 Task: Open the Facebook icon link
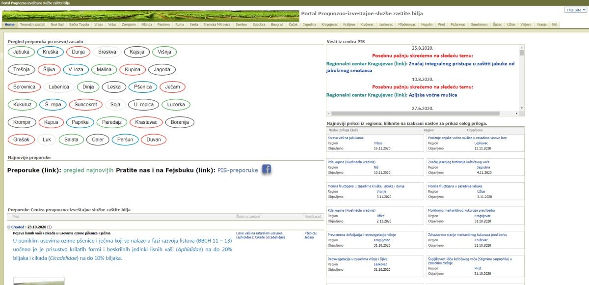(x=267, y=170)
